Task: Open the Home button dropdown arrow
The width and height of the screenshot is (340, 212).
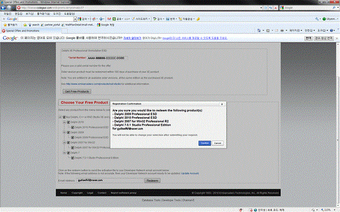Action: pos(263,31)
